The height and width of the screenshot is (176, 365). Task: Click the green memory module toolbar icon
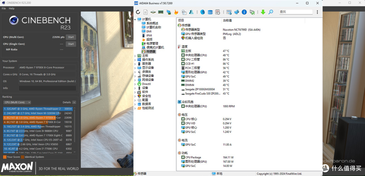[161, 12]
